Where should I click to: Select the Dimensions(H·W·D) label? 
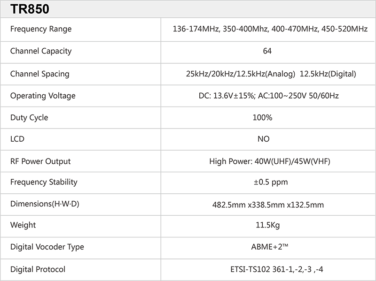tap(45, 204)
